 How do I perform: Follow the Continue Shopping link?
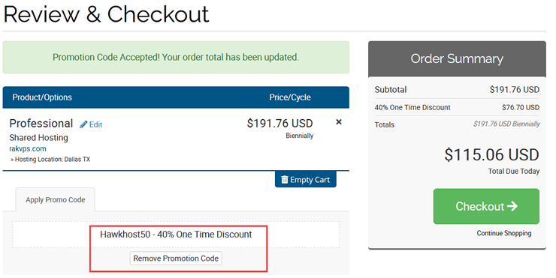click(504, 233)
